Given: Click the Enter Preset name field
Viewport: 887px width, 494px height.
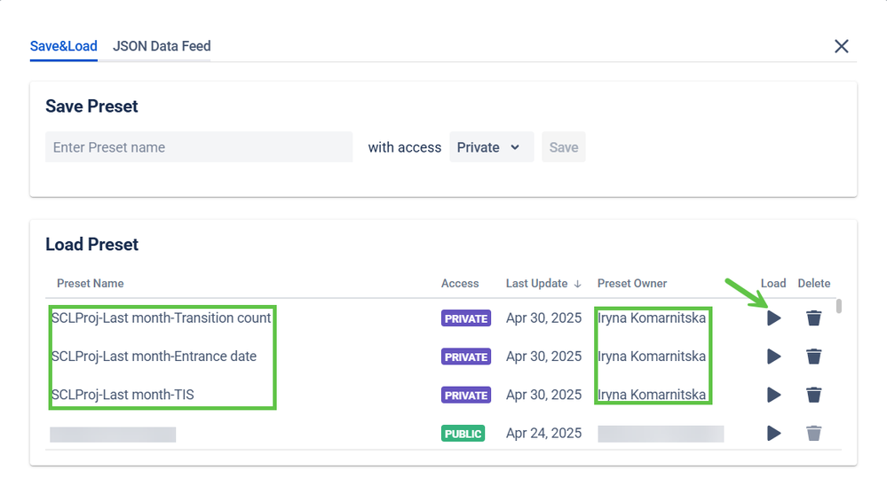Looking at the screenshot, I should point(199,147).
